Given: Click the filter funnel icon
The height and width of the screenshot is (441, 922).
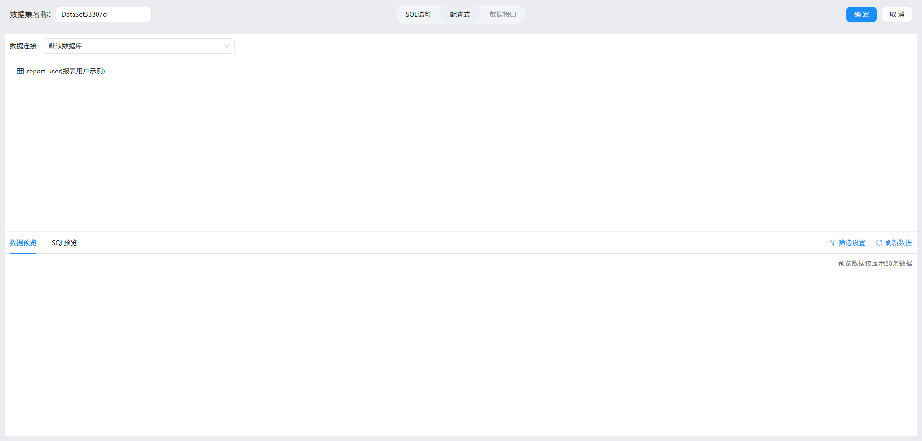Looking at the screenshot, I should pos(833,243).
